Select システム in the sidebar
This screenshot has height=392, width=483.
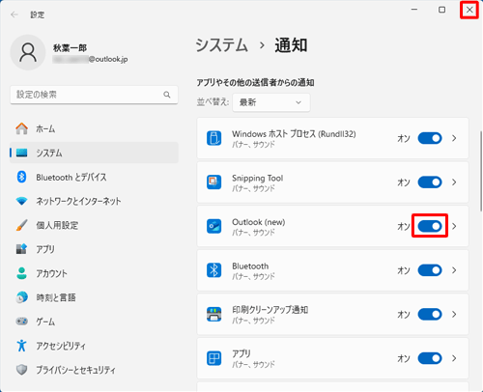[x=94, y=153]
